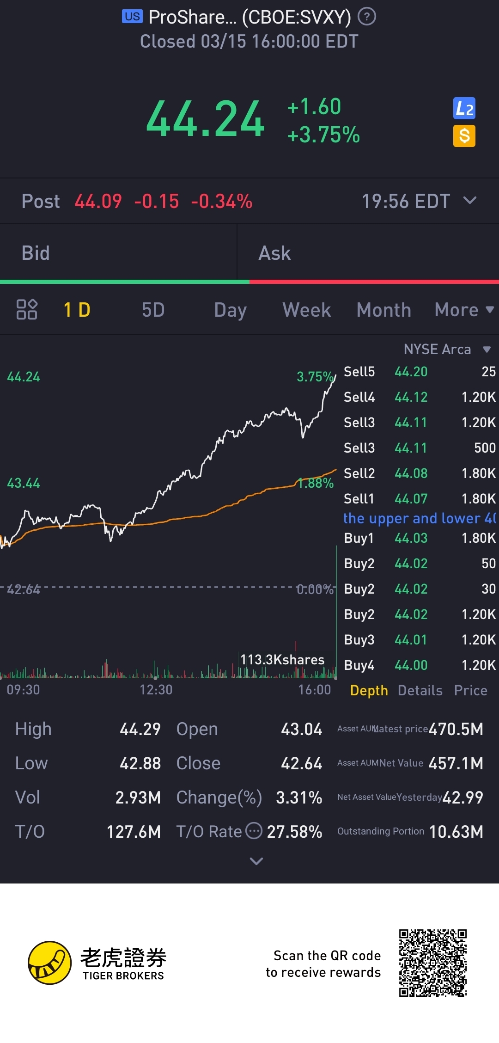Image resolution: width=499 pixels, height=1043 pixels.
Task: Tap the Change(%) 3.31% value
Action: point(299,798)
